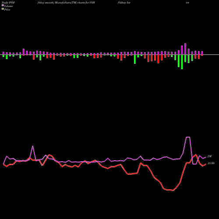Click the '2M' volume value label

[209, 156]
